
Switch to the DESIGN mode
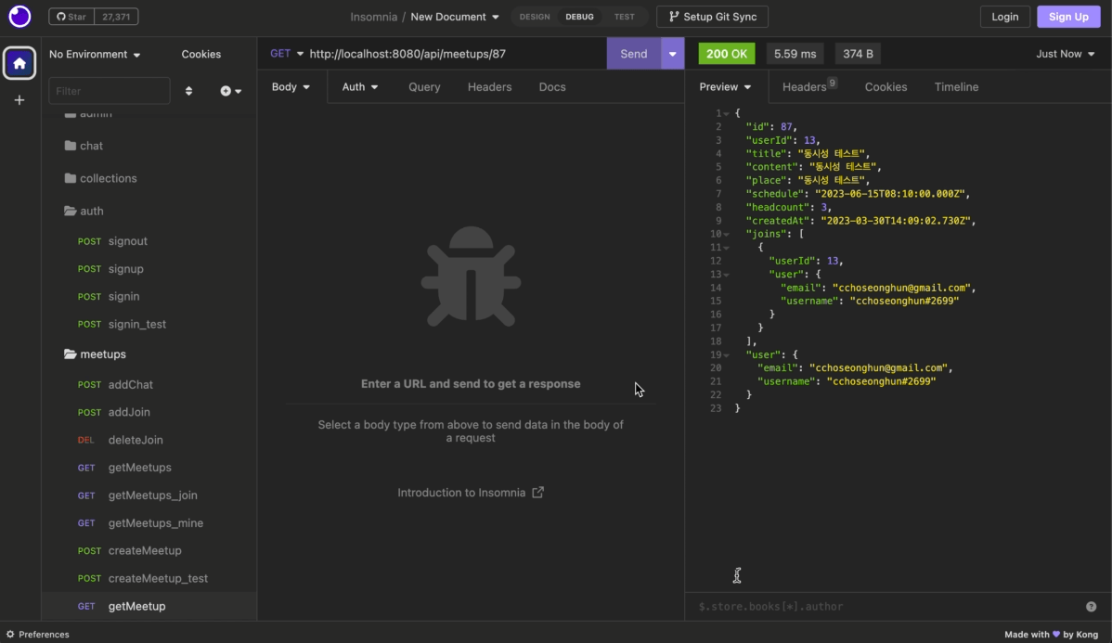(x=535, y=17)
